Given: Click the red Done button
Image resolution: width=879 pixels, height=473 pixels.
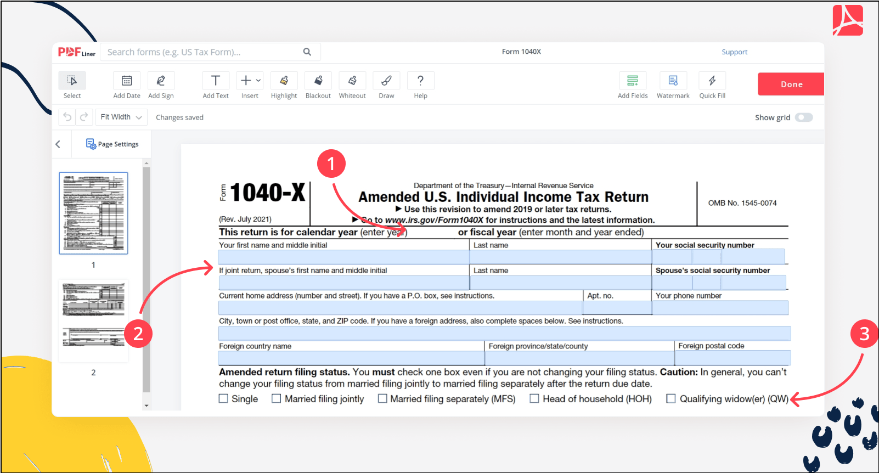Looking at the screenshot, I should 791,84.
